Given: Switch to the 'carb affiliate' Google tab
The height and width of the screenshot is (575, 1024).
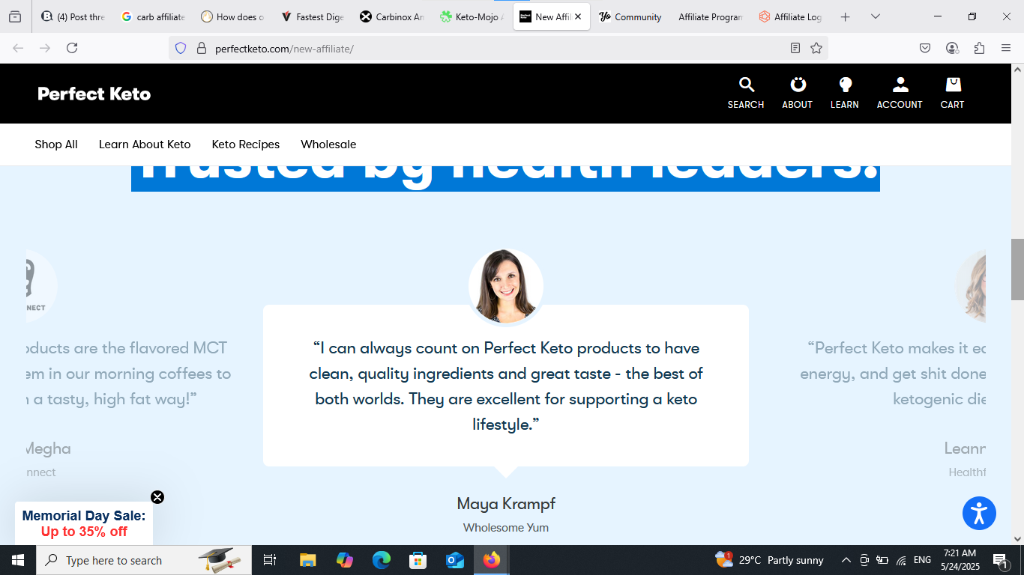Looking at the screenshot, I should 153,16.
